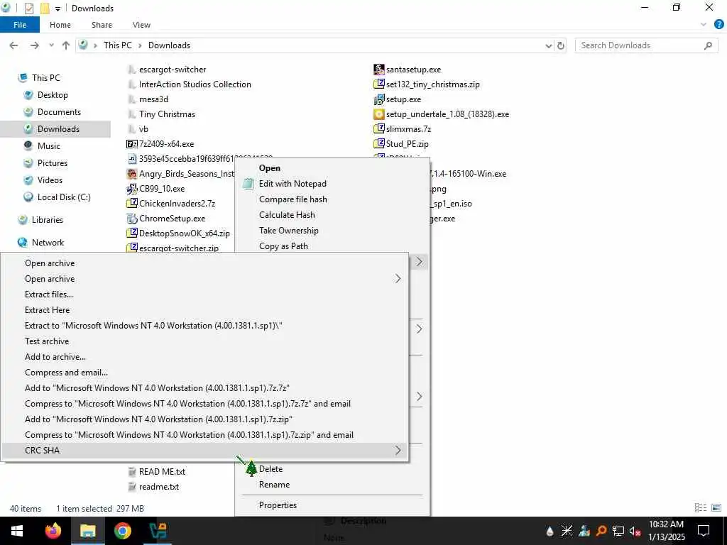Switch to details view layout icon

coord(701,508)
